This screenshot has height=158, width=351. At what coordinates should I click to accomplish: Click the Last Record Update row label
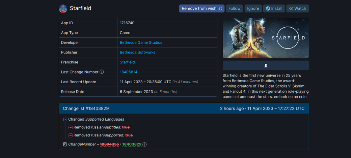pos(79,82)
